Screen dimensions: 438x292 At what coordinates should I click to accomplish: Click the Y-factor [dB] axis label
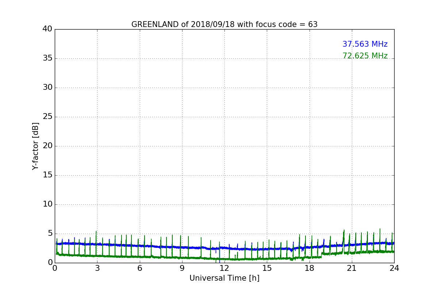pyautogui.click(x=35, y=146)
